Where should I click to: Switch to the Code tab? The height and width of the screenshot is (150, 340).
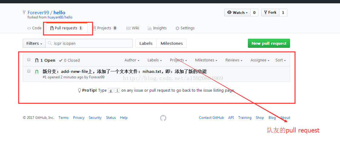34,28
